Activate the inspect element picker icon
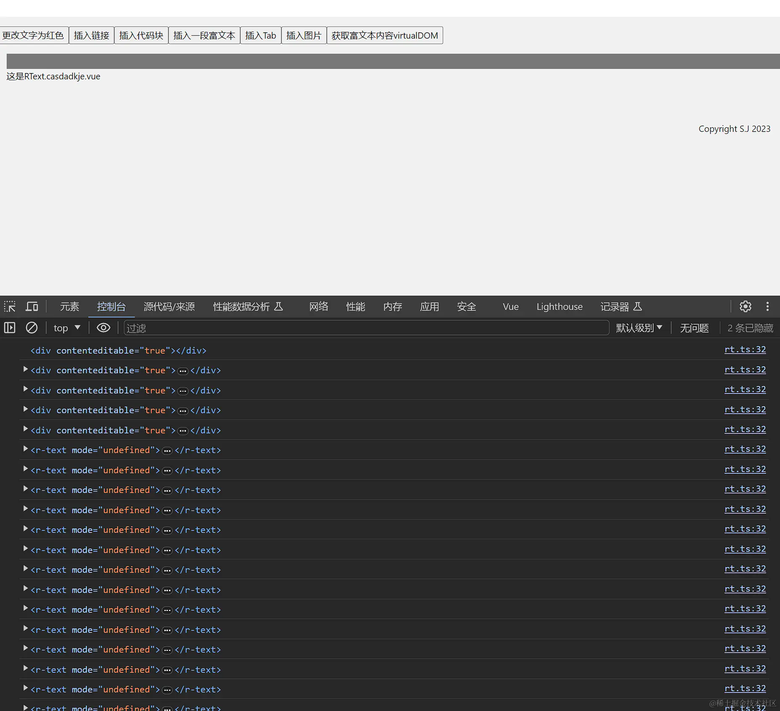This screenshot has height=711, width=780. click(10, 307)
